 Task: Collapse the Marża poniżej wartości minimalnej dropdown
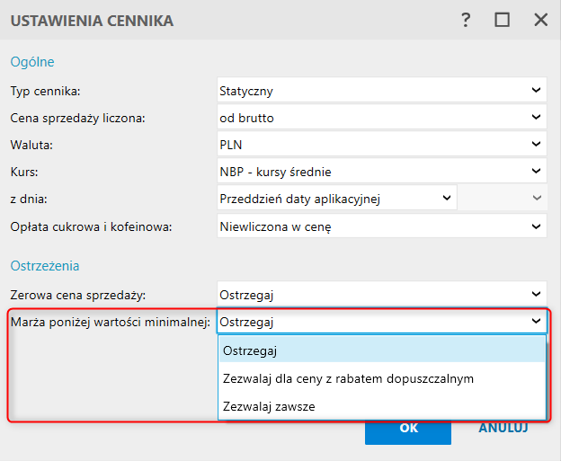536,321
